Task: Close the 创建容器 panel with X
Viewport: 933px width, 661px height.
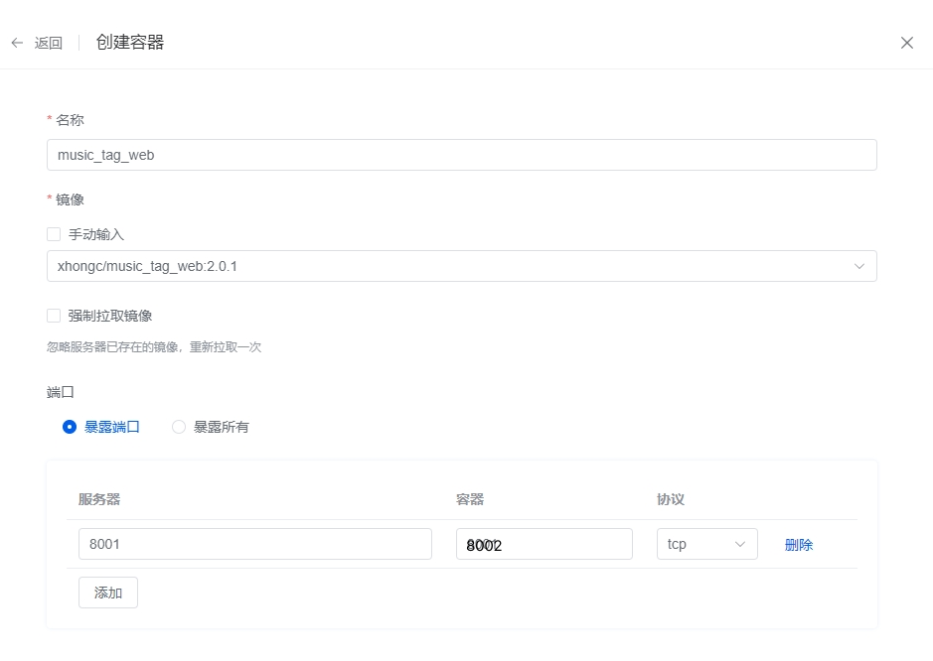Action: click(x=906, y=43)
